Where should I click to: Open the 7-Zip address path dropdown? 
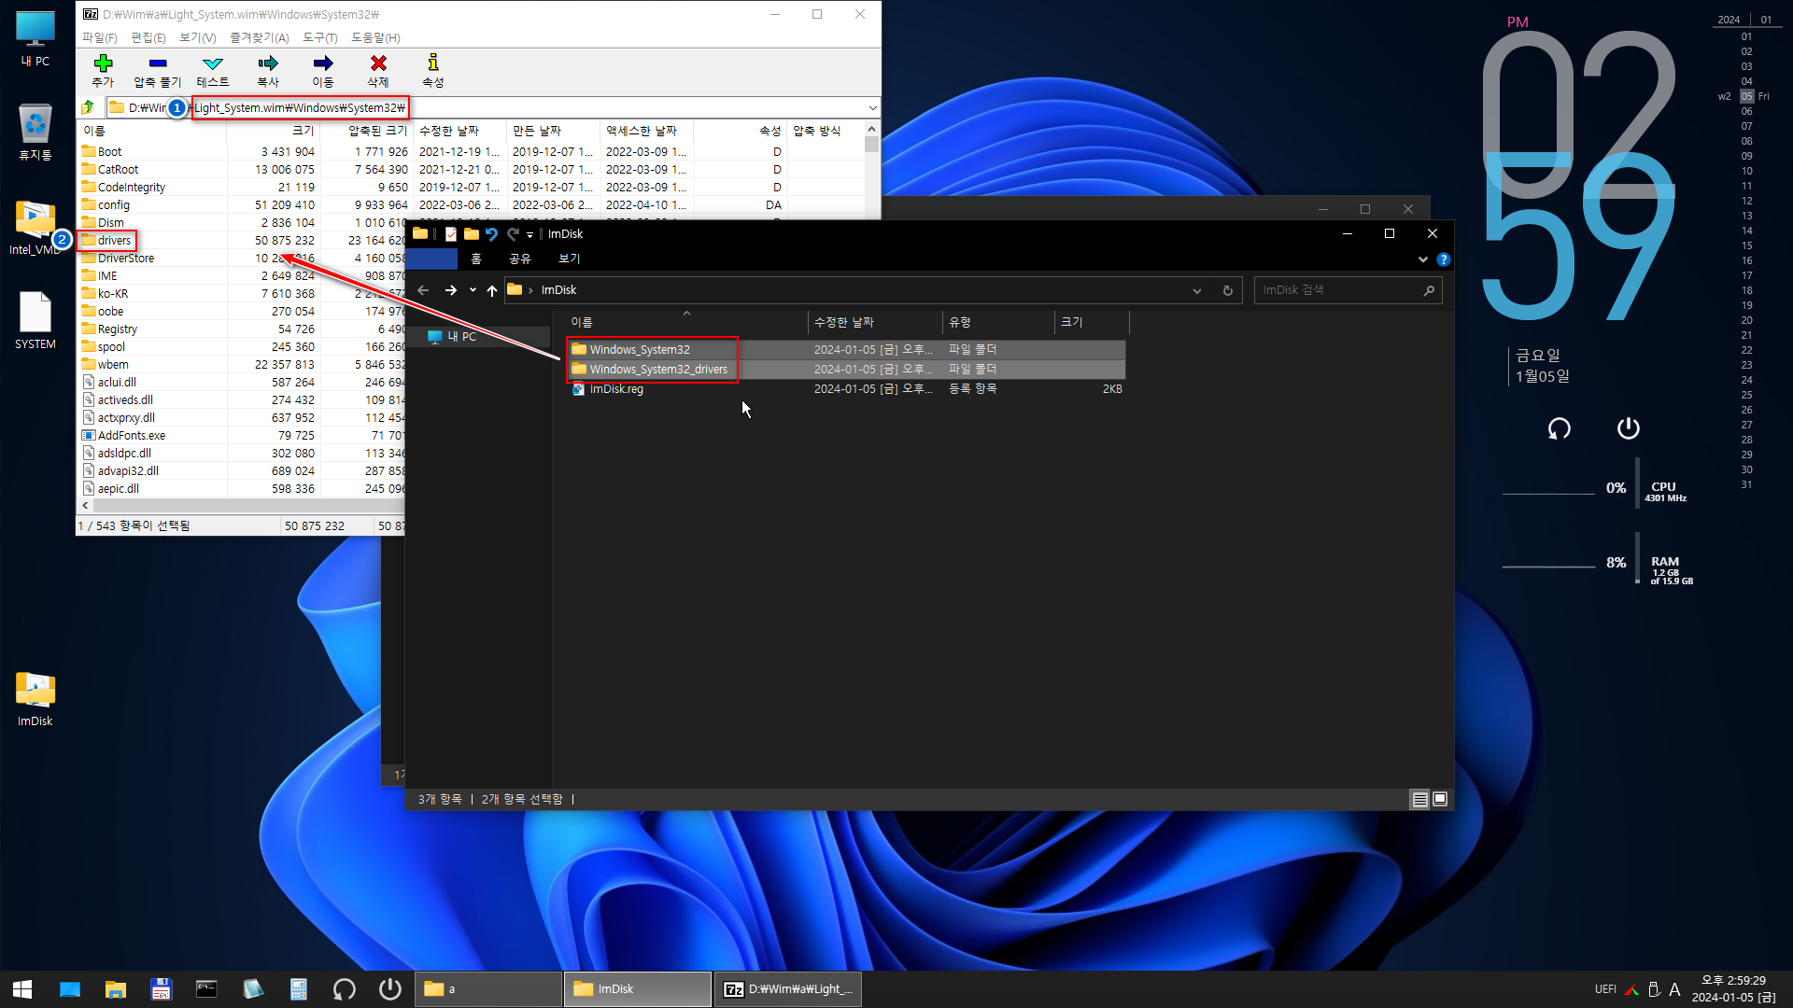872,108
